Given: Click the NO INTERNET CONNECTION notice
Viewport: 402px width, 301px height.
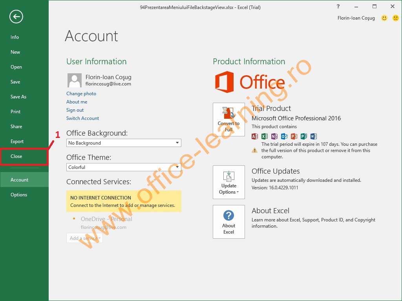Looking at the screenshot, I should coord(124,201).
